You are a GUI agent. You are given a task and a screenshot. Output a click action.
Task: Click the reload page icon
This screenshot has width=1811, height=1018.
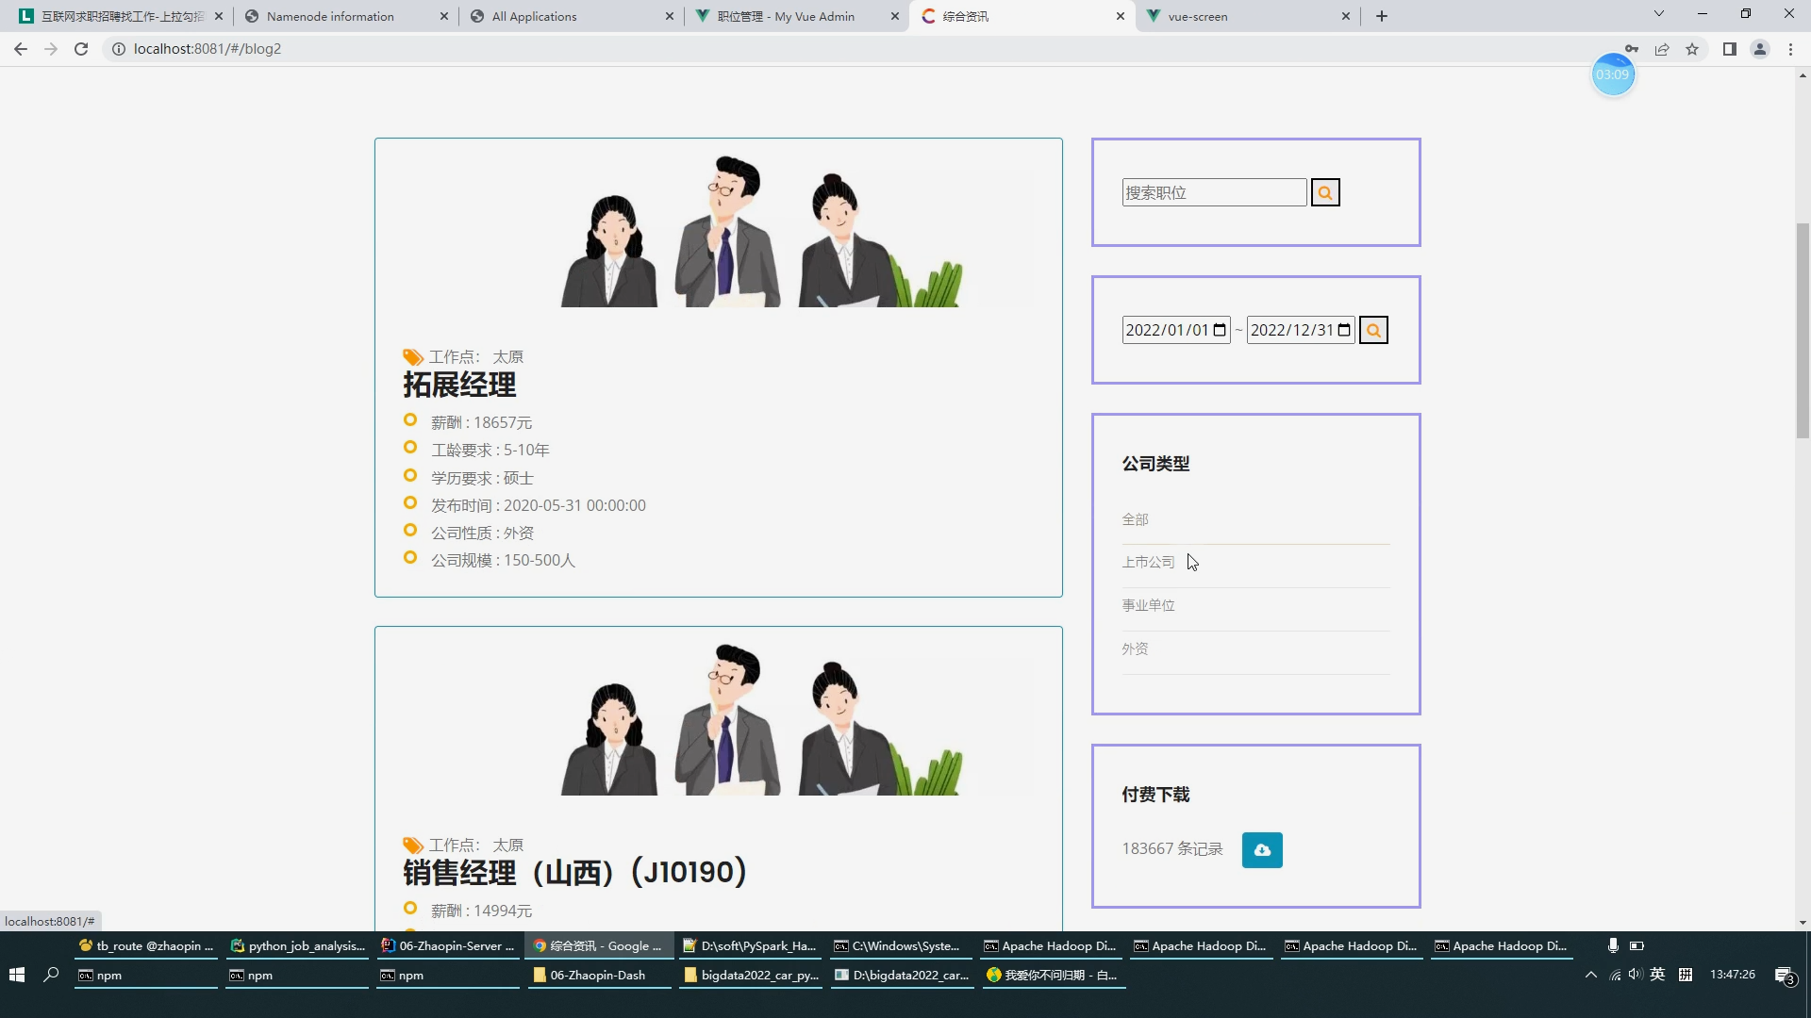point(81,49)
